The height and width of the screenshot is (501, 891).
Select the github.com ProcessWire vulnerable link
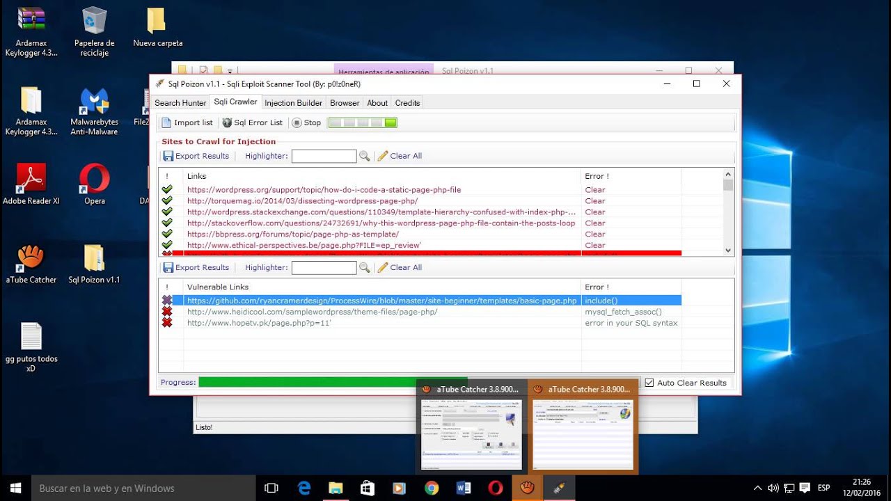382,301
